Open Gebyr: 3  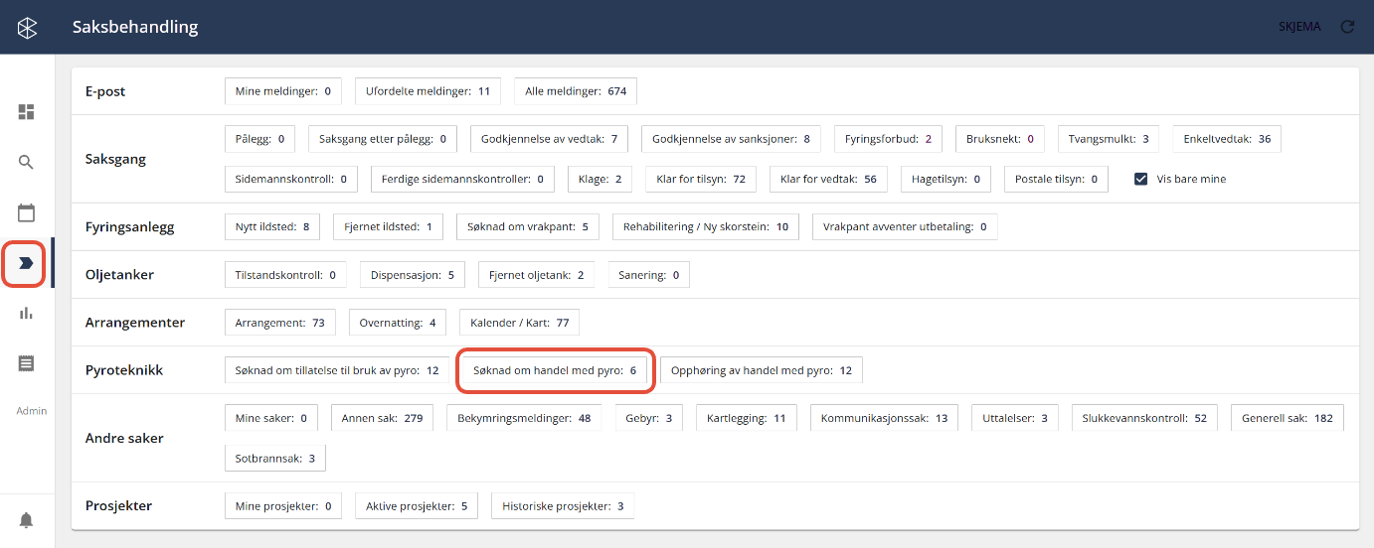click(649, 418)
